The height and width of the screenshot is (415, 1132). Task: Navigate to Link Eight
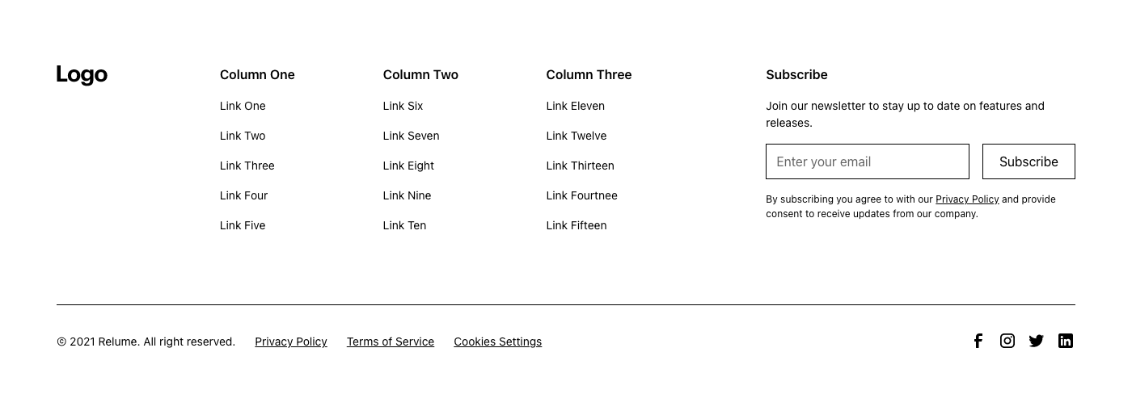pos(408,166)
